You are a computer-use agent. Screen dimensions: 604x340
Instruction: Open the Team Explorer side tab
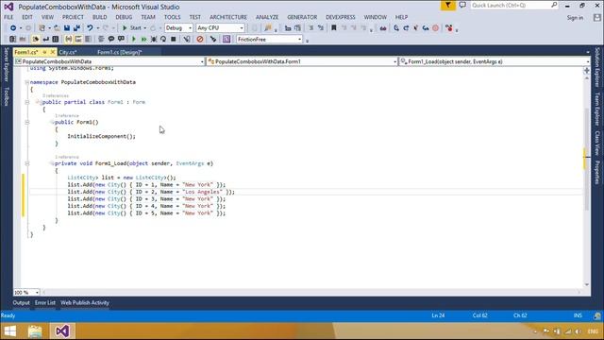click(x=597, y=109)
